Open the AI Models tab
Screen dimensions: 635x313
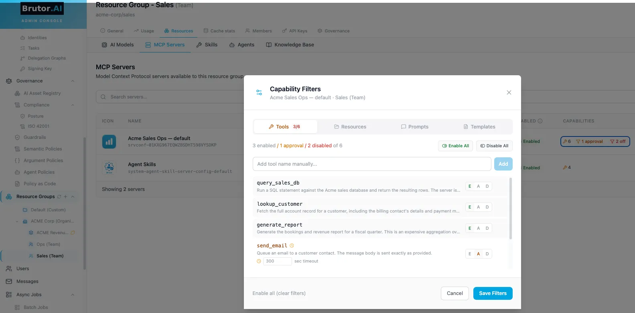point(118,45)
